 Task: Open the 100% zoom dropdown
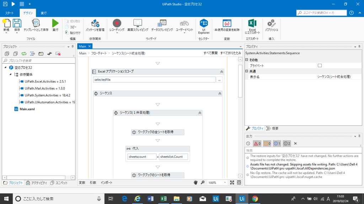click(x=225, y=182)
